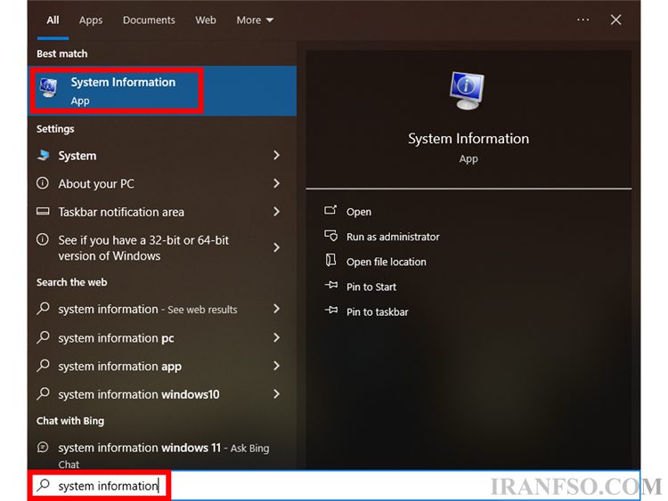Click the Run as administrator shield icon
The height and width of the screenshot is (501, 668).
click(x=331, y=236)
